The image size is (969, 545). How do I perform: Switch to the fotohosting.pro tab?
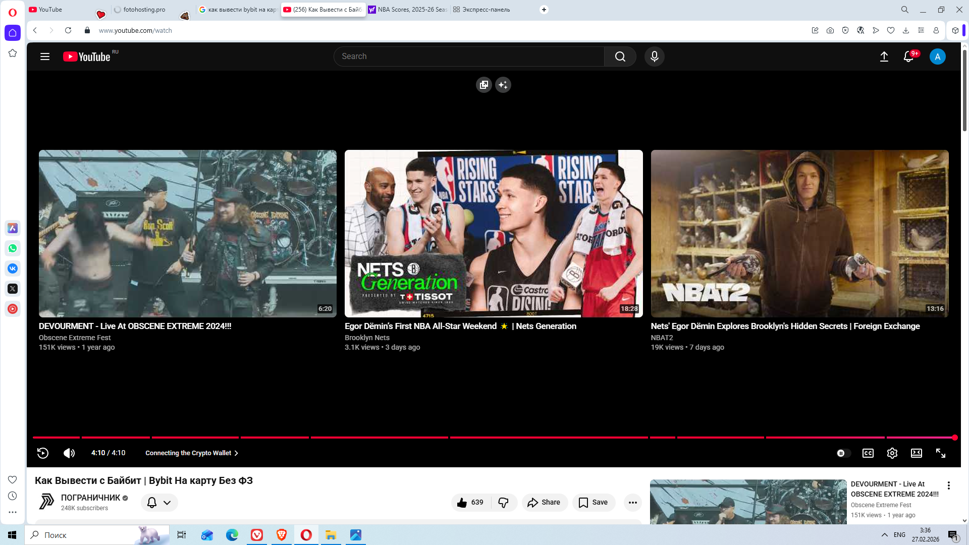(144, 10)
